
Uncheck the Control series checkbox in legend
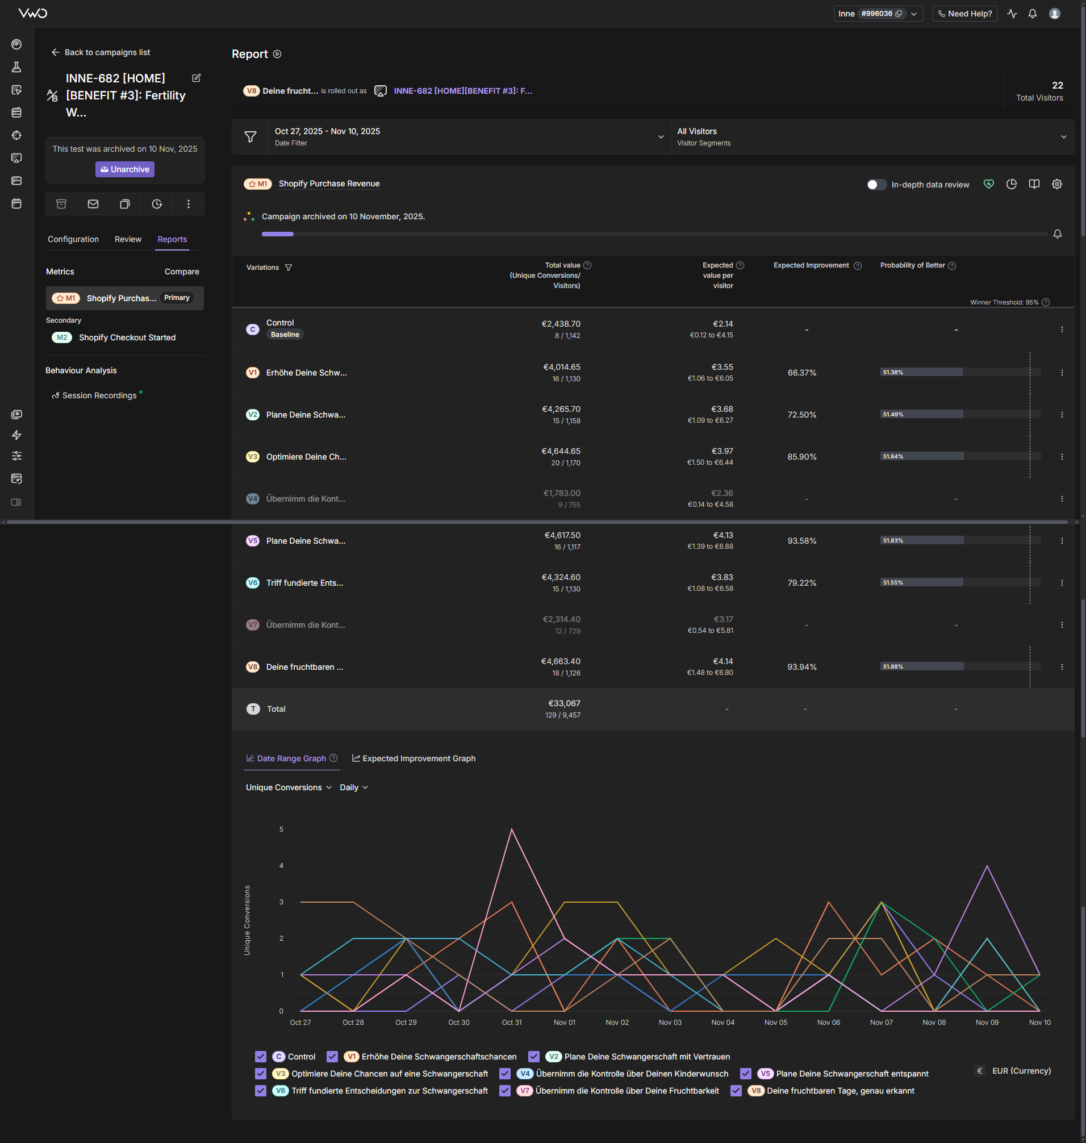click(x=261, y=1057)
